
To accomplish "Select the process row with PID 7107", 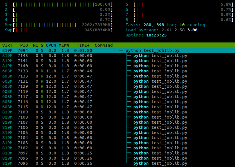I will pyautogui.click(x=118, y=122).
